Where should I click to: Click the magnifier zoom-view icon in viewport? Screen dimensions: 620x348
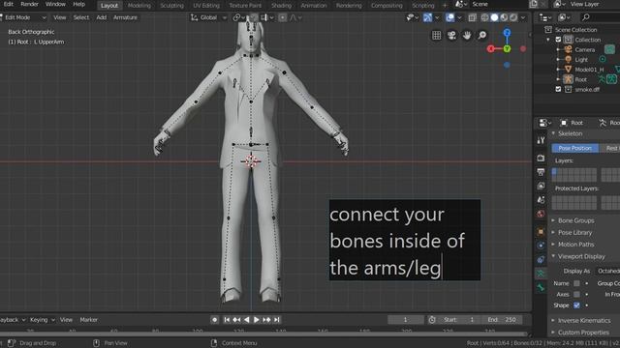(482, 35)
